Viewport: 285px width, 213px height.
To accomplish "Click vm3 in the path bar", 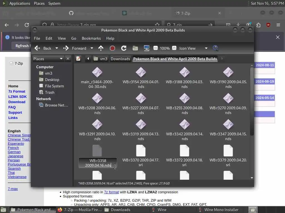I will pos(100,59).
